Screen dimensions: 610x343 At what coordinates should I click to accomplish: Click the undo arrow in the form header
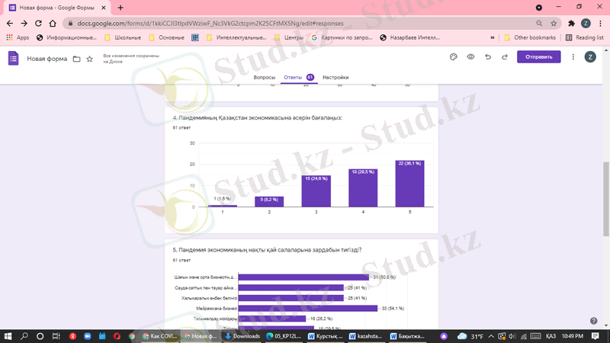488,57
